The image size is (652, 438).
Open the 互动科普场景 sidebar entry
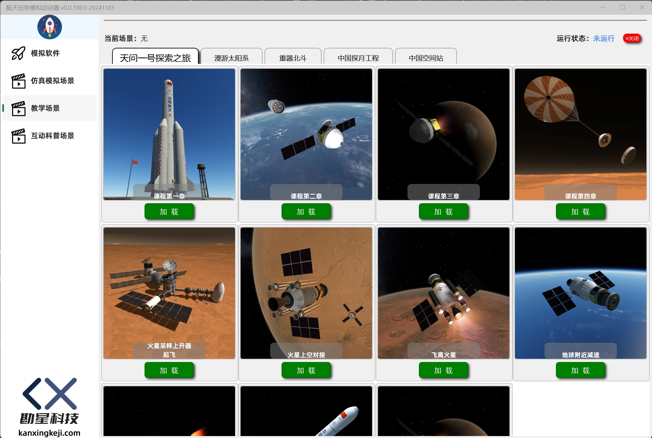pos(49,136)
